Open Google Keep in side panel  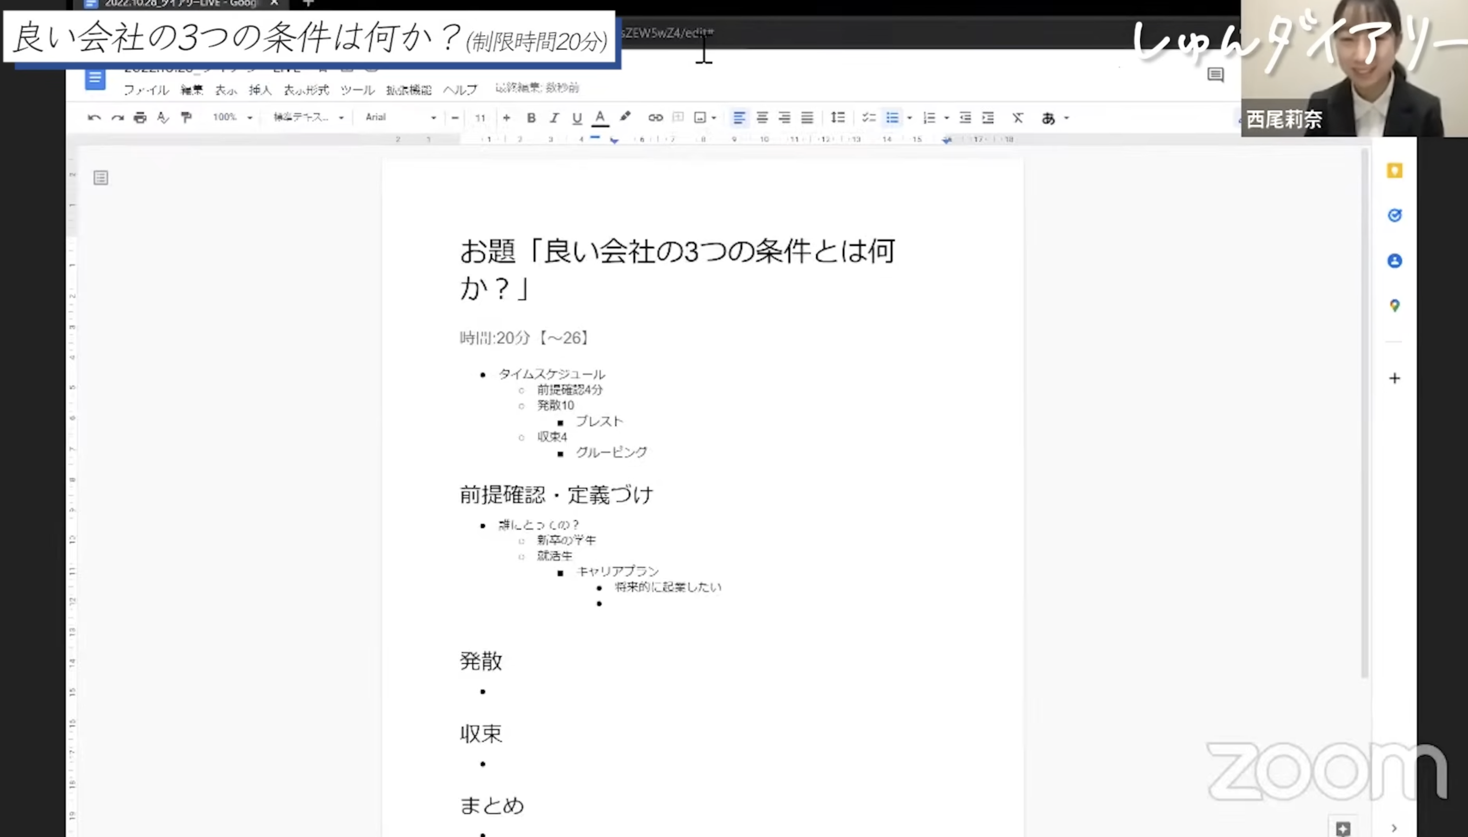(x=1394, y=171)
